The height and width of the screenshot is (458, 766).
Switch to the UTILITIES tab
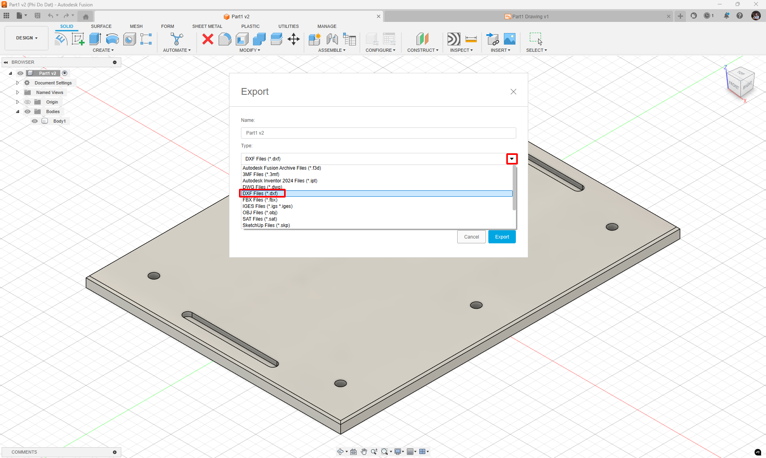tap(288, 26)
